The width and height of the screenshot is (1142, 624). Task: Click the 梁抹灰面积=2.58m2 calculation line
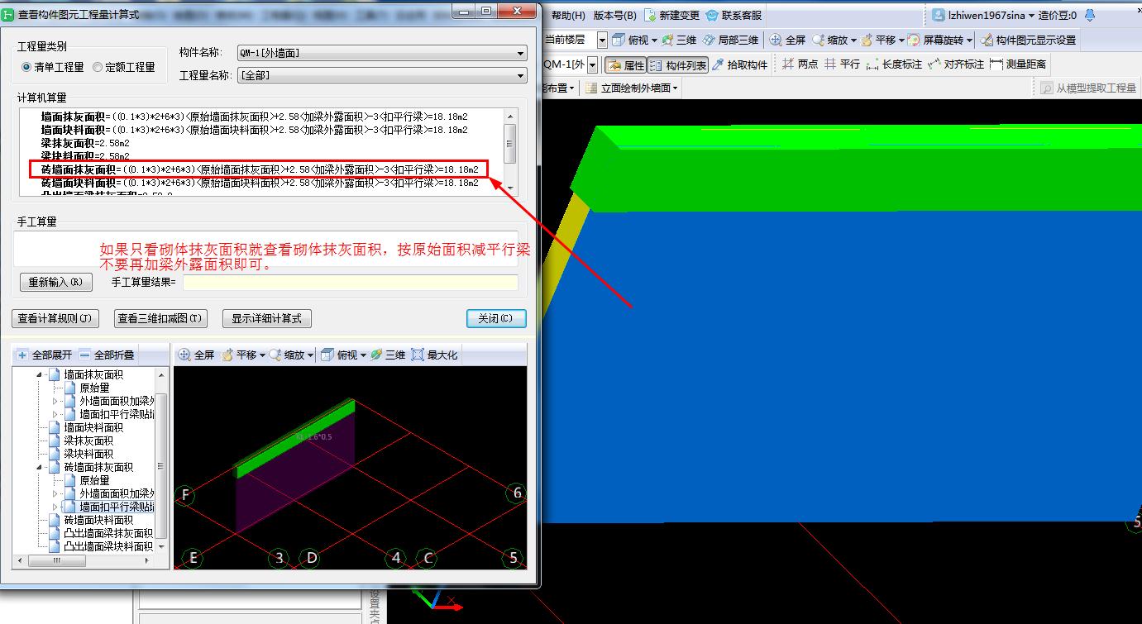coord(85,143)
